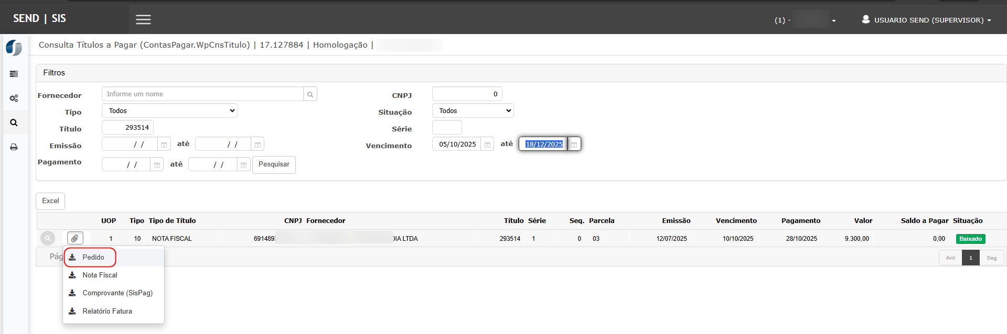This screenshot has width=1007, height=334.
Task: Click the magnifier icon in result row
Action: [x=48, y=238]
